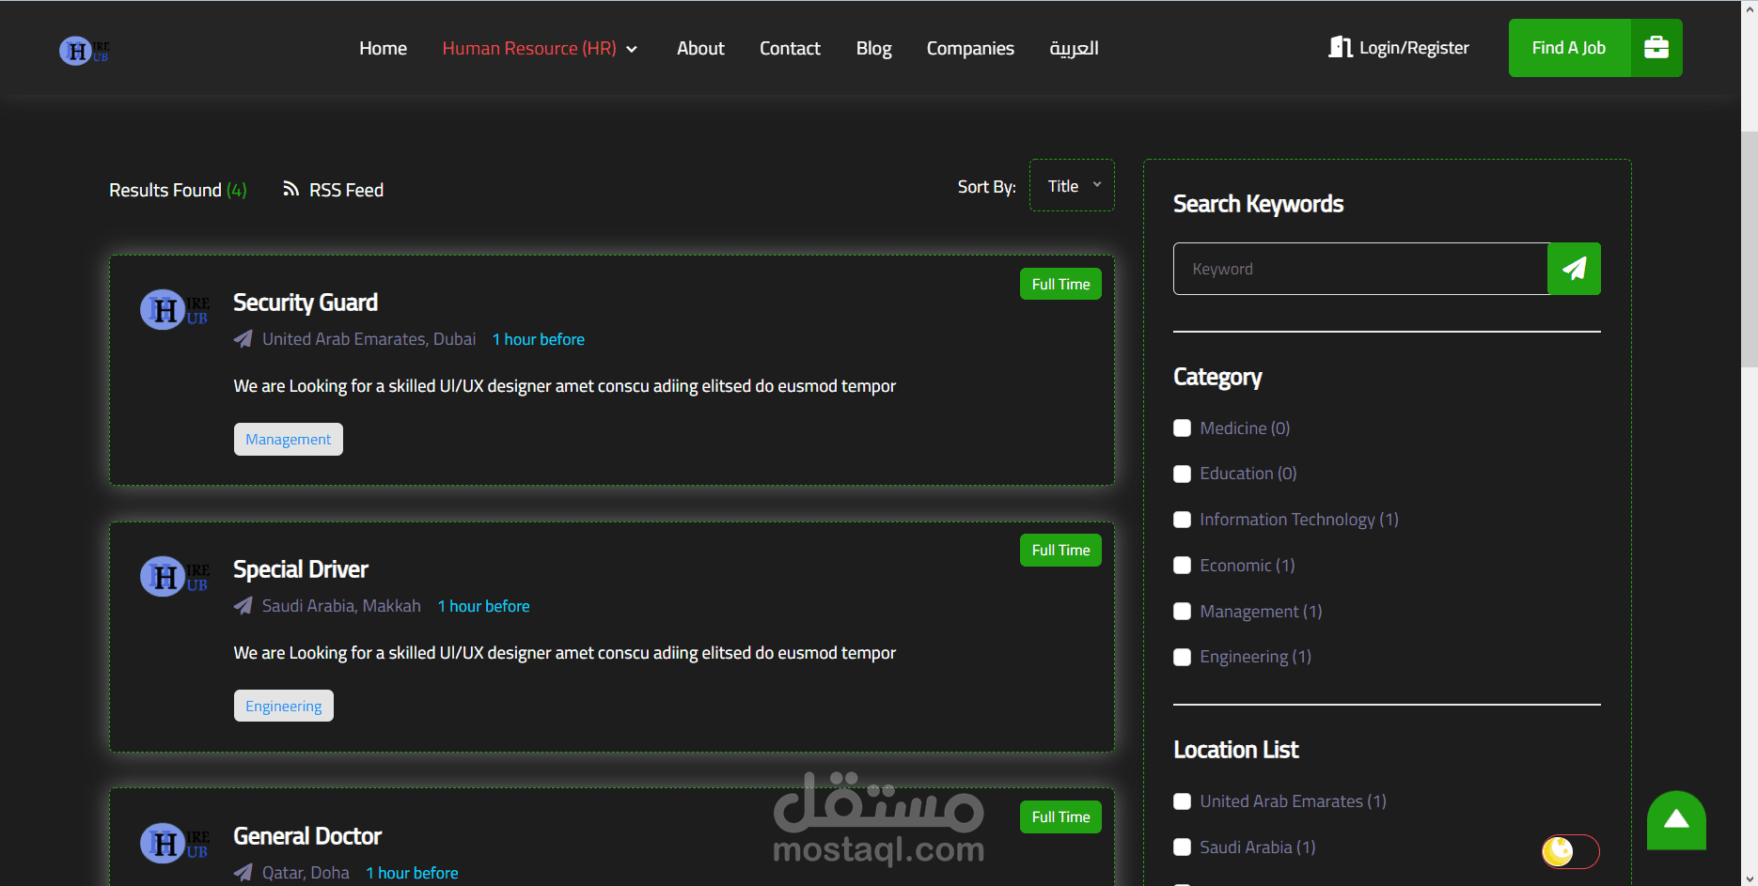Submit keyword search with paper plane button

(x=1574, y=269)
